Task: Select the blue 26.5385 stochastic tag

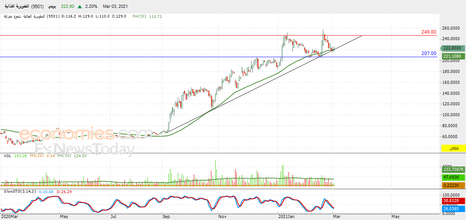Action: pyautogui.click(x=453, y=209)
